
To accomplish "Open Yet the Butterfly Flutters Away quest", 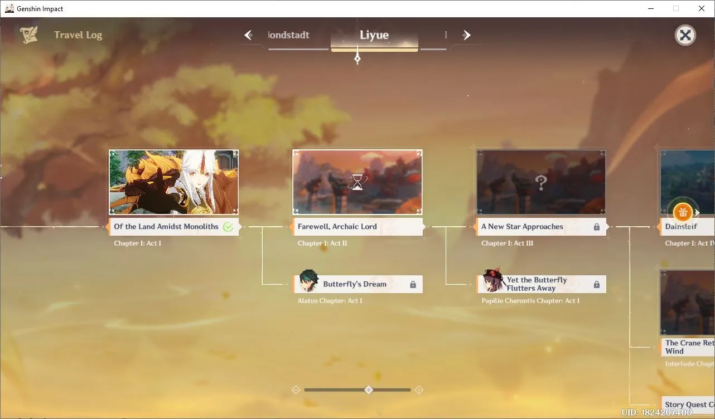I will pos(542,284).
